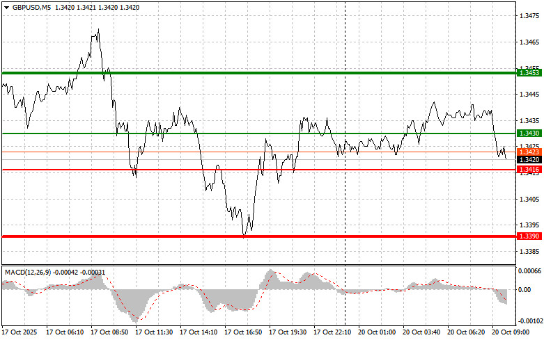Click the 0.00066 MACD scale value
Viewport: 544px width, 340px height.
click(529, 270)
